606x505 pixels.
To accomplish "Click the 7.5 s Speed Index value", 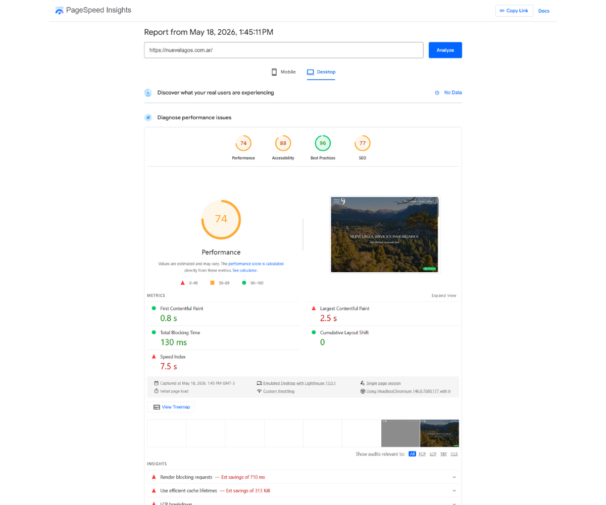I will coord(169,367).
